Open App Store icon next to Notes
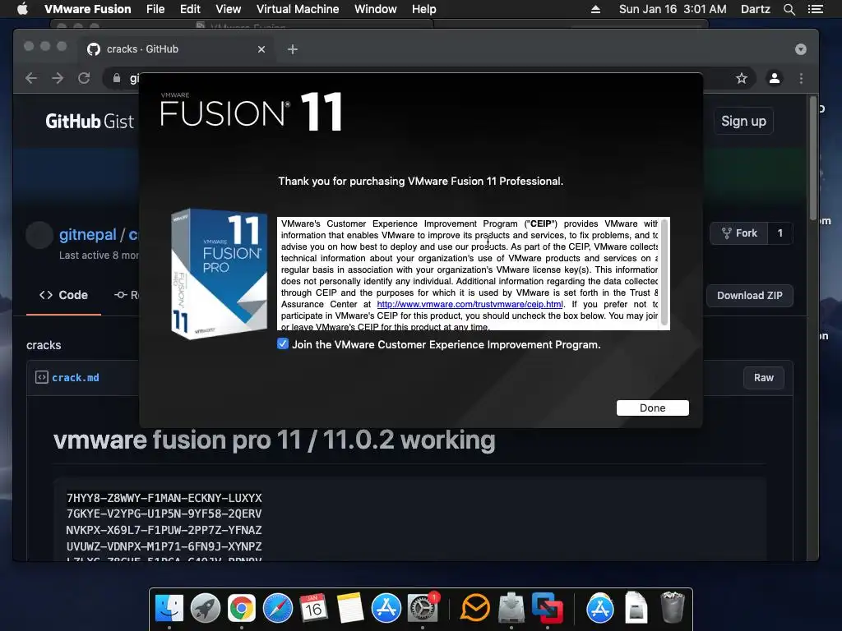Image resolution: width=842 pixels, height=631 pixels. click(x=386, y=609)
